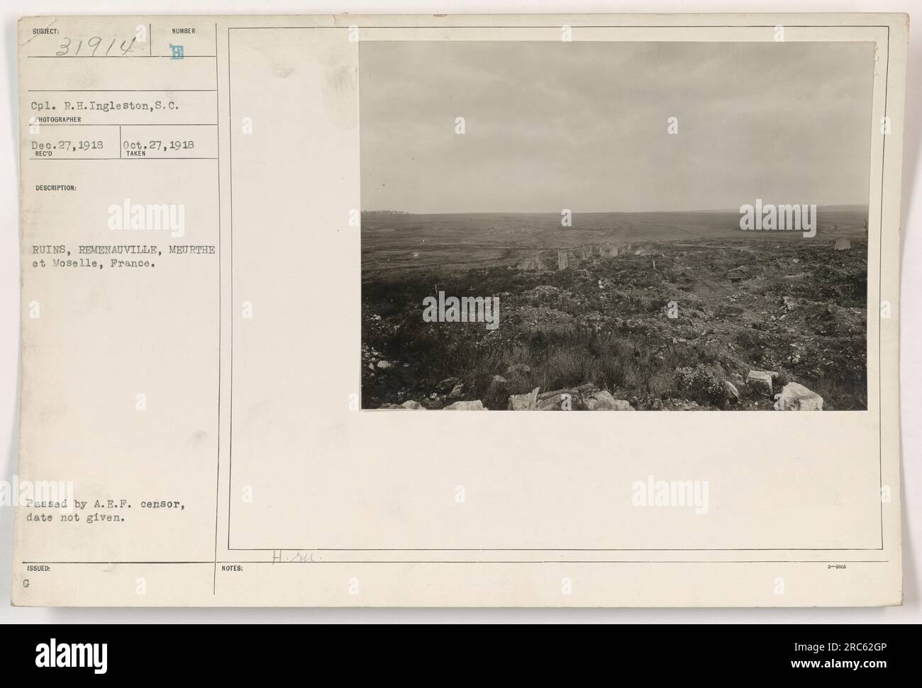Image resolution: width=922 pixels, height=688 pixels.
Task: Click the 'SUBJECT:' label at top
Action: [x=45, y=31]
